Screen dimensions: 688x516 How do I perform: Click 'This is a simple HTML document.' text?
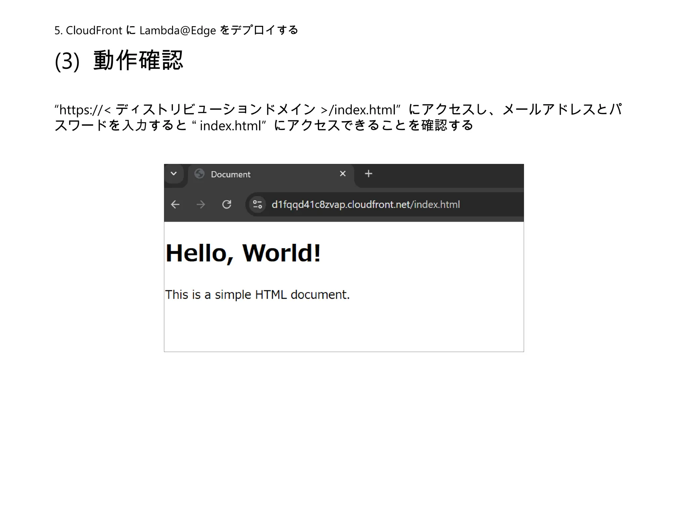258,295
